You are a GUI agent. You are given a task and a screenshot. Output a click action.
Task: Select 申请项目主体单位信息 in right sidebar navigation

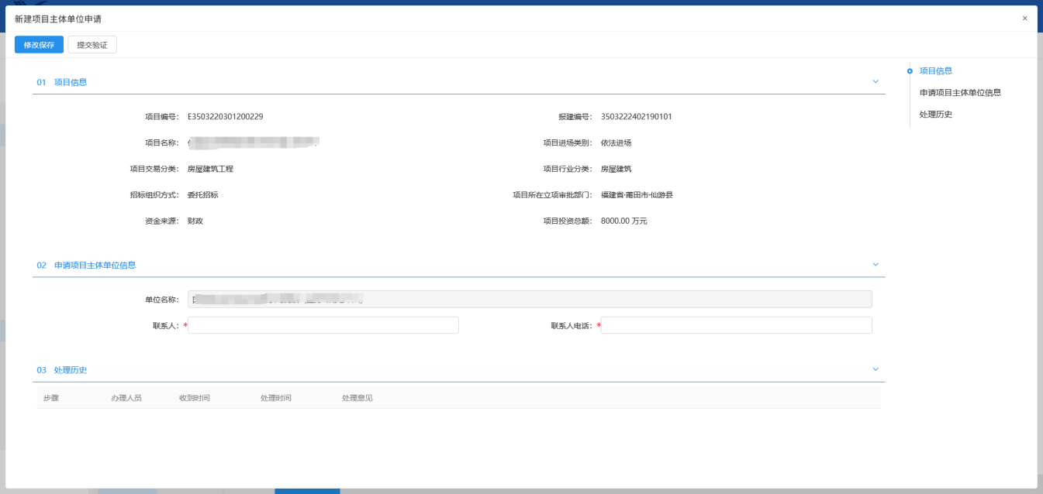(x=960, y=92)
